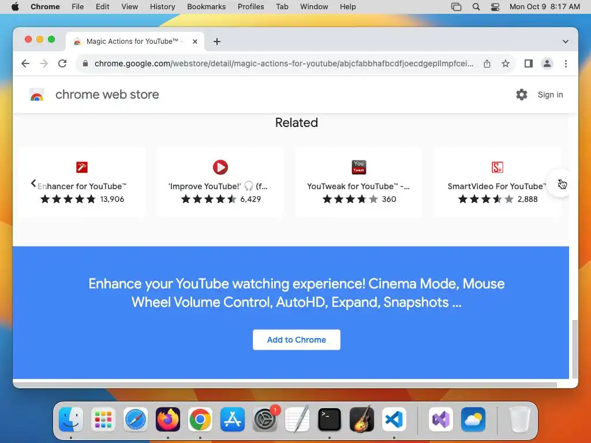Viewport: 591px width, 443px height.
Task: Launch Safari from the dock
Action: [135, 419]
